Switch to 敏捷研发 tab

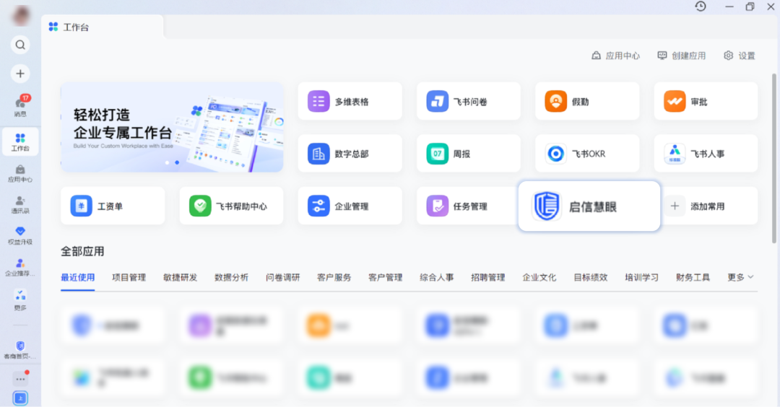(180, 277)
